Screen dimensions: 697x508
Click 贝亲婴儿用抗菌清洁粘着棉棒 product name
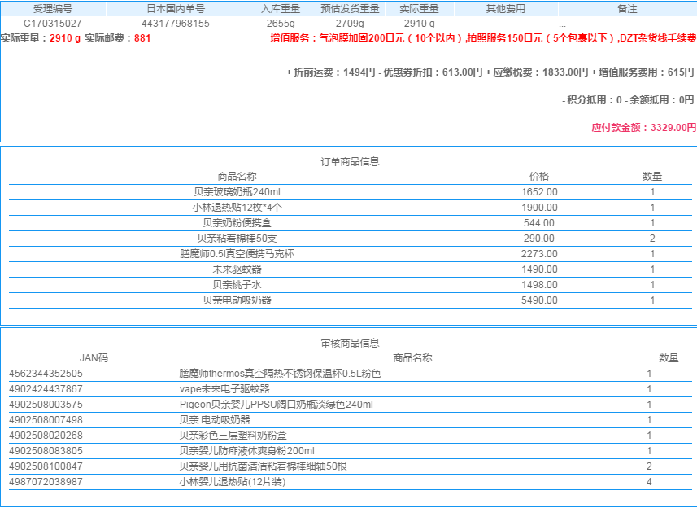coord(263,466)
